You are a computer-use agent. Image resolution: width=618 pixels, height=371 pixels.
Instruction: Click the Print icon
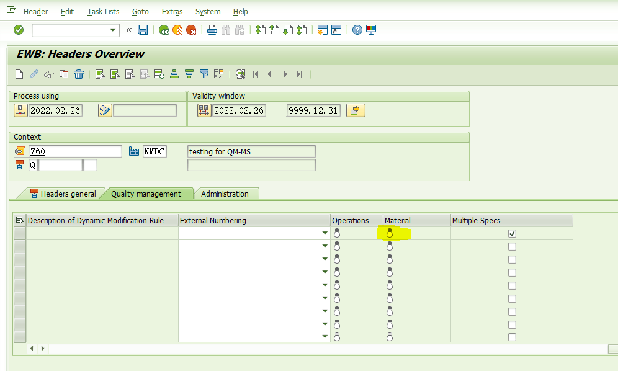(x=212, y=30)
